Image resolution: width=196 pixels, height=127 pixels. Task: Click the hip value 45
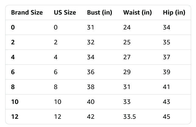click(166, 117)
